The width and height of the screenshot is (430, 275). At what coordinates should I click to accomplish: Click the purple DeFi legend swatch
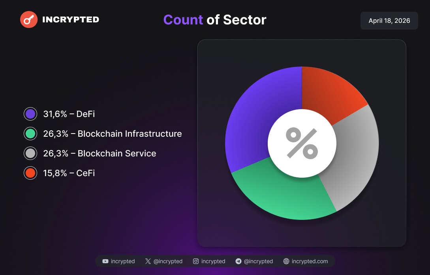click(x=30, y=114)
